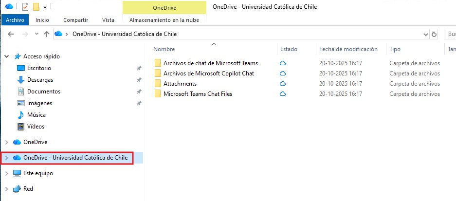Go back with the left arrow button
This screenshot has width=456, height=201.
[x=11, y=34]
